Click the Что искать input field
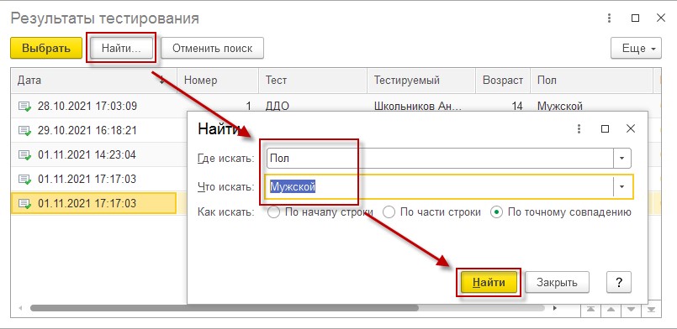The width and height of the screenshot is (677, 329). click(x=440, y=186)
